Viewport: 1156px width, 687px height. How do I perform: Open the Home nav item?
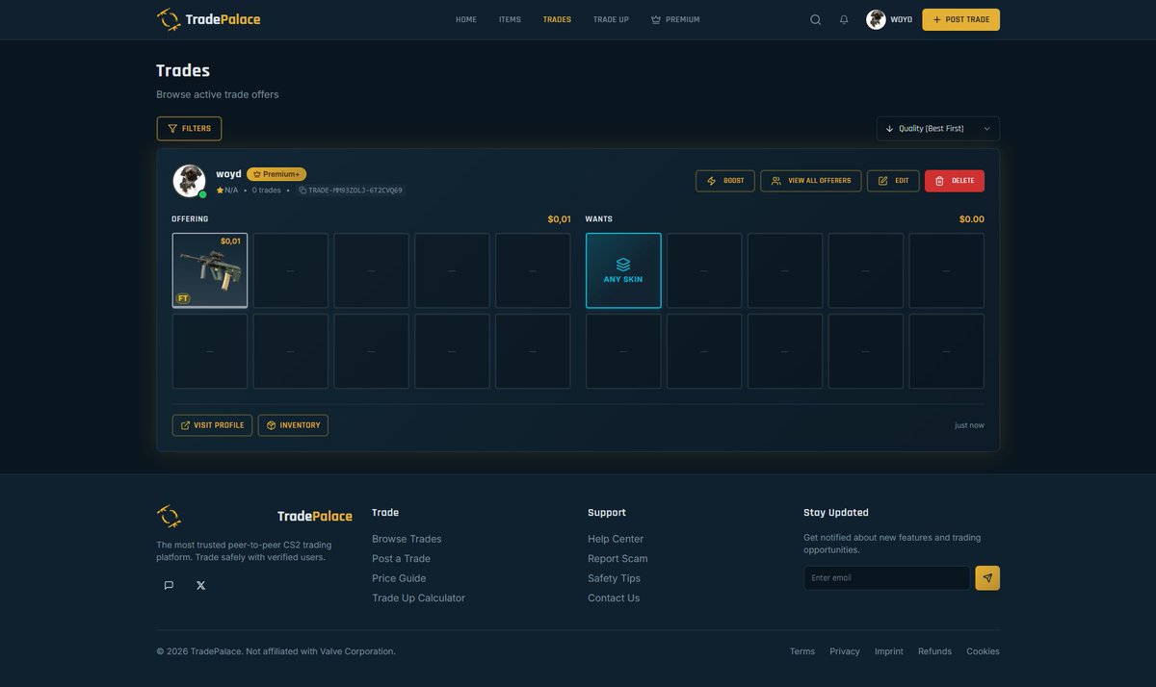(466, 19)
